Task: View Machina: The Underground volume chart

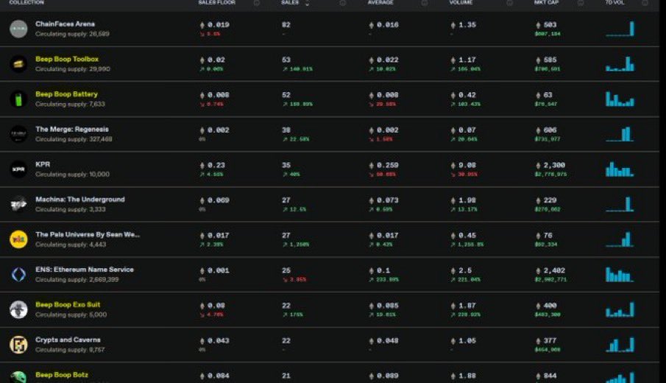Action: (x=620, y=204)
